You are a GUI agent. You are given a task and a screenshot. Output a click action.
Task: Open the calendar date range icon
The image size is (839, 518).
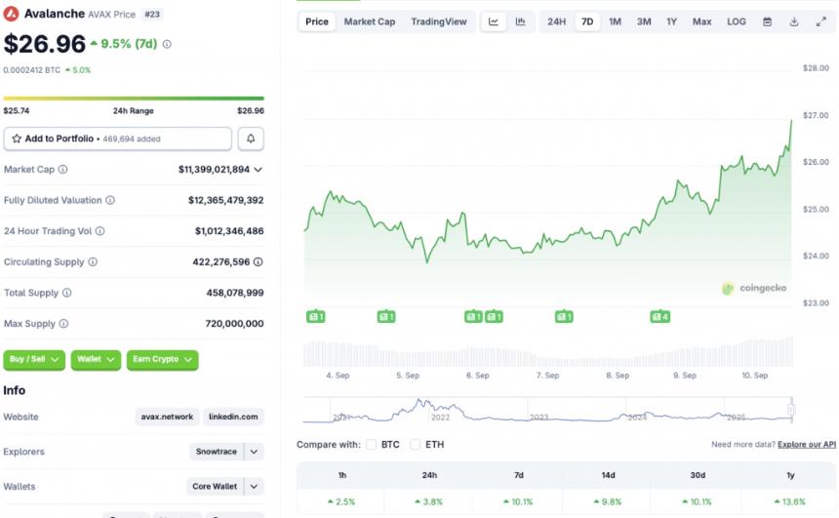click(768, 21)
